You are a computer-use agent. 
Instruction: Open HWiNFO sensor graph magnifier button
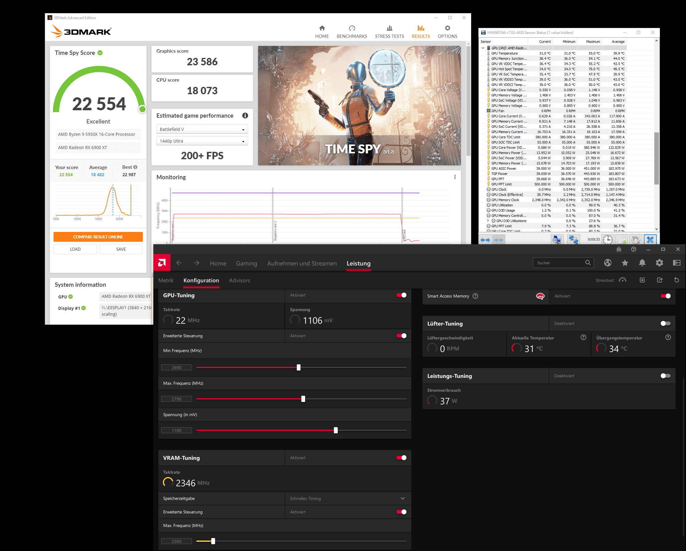pyautogui.click(x=557, y=240)
